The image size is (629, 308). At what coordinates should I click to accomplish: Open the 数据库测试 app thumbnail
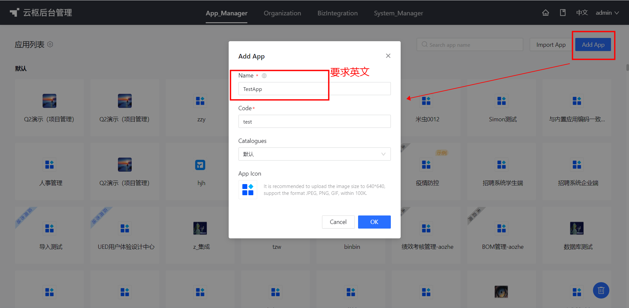577,228
